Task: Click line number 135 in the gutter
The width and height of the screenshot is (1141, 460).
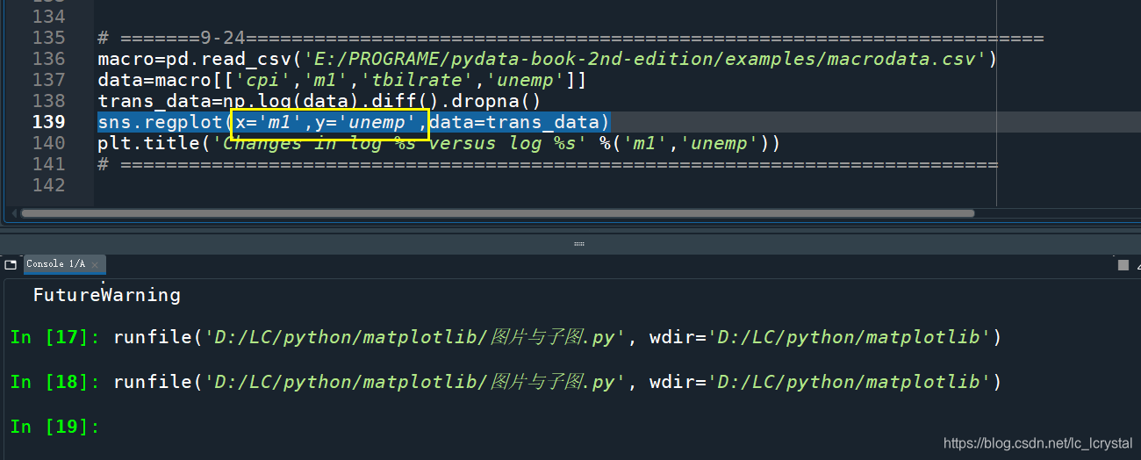Action: point(48,38)
